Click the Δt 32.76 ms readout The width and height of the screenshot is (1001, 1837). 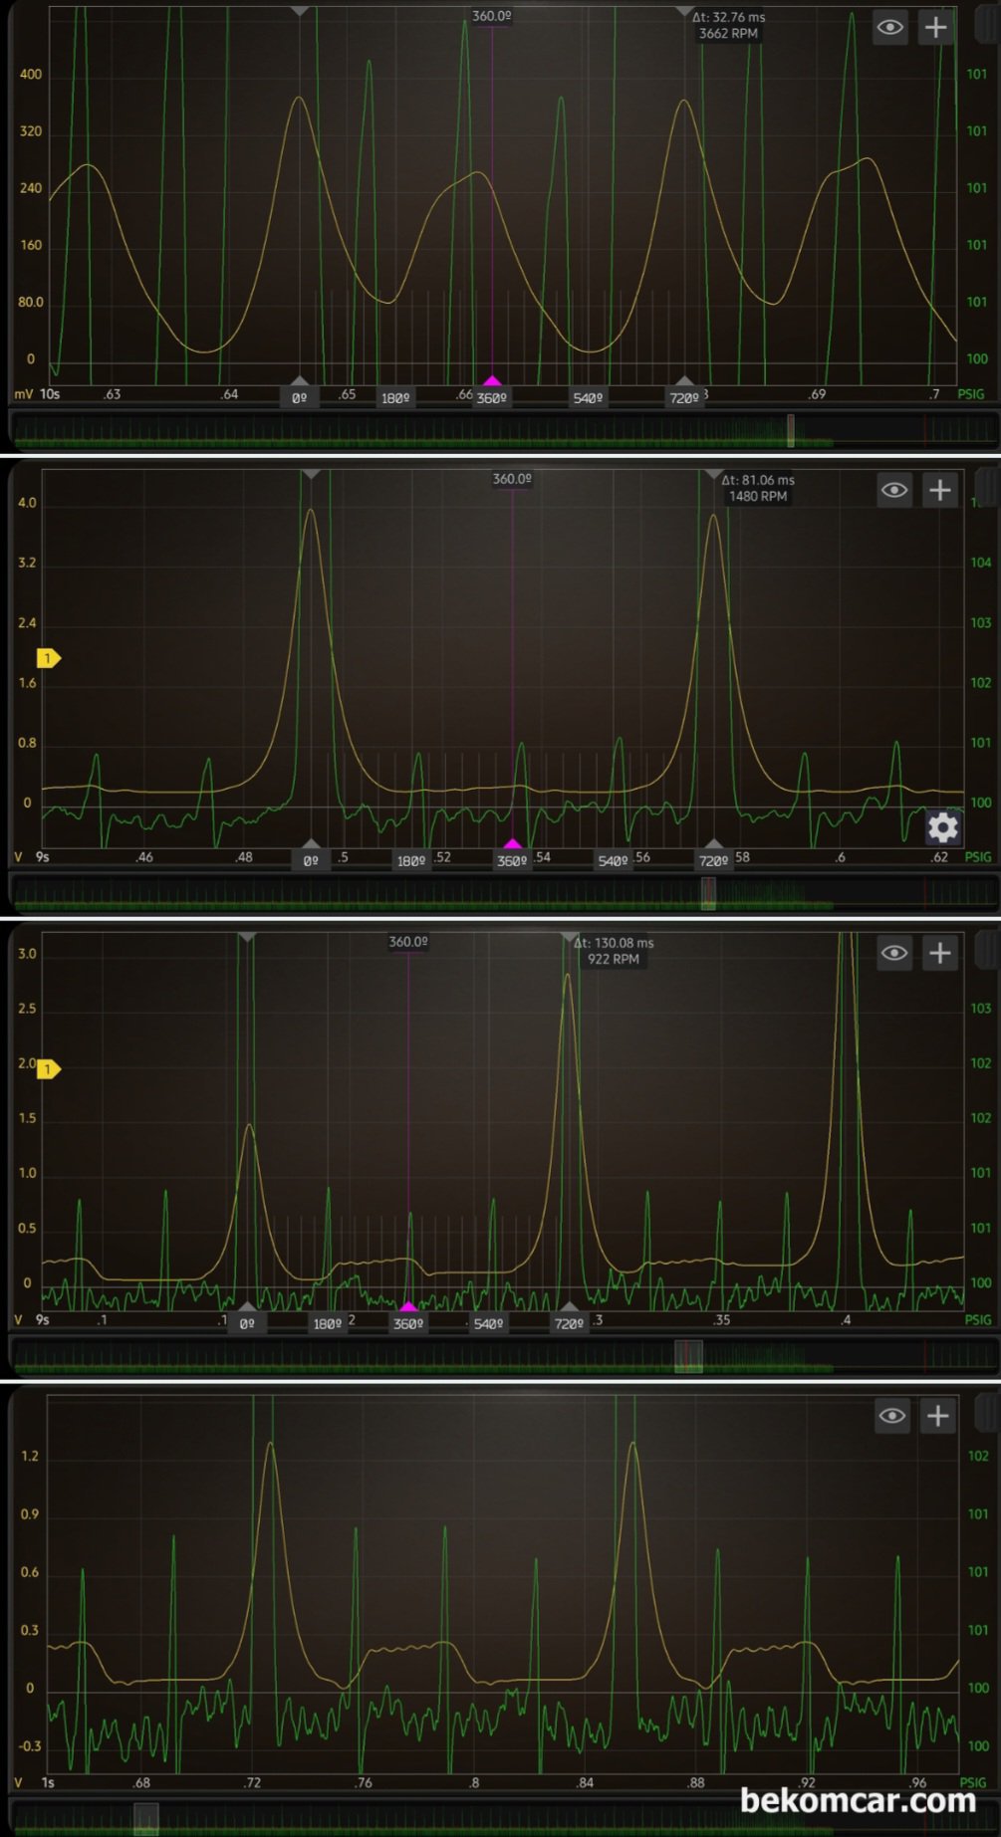728,17
